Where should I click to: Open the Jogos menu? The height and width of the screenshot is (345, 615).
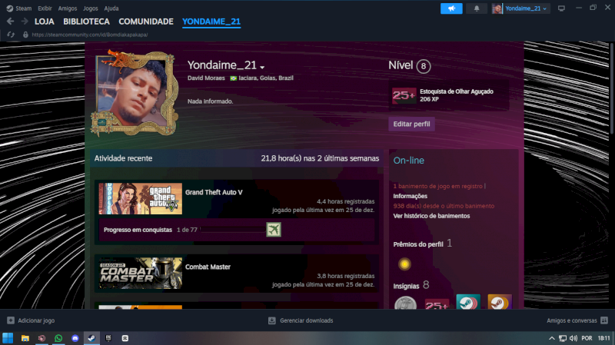tap(91, 8)
